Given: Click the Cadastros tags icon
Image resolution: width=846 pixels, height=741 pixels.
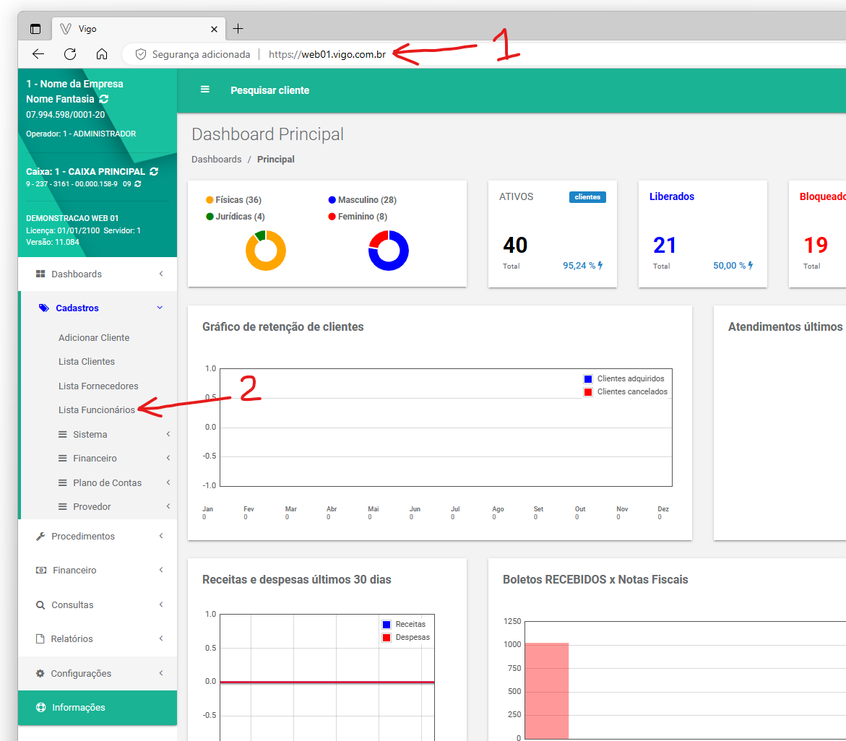Looking at the screenshot, I should click(43, 308).
